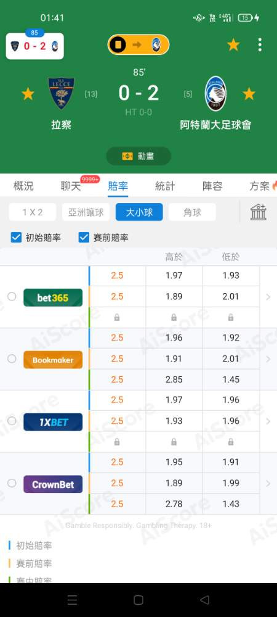Switch to the 統計 tab
The image size is (277, 617).
tap(165, 186)
